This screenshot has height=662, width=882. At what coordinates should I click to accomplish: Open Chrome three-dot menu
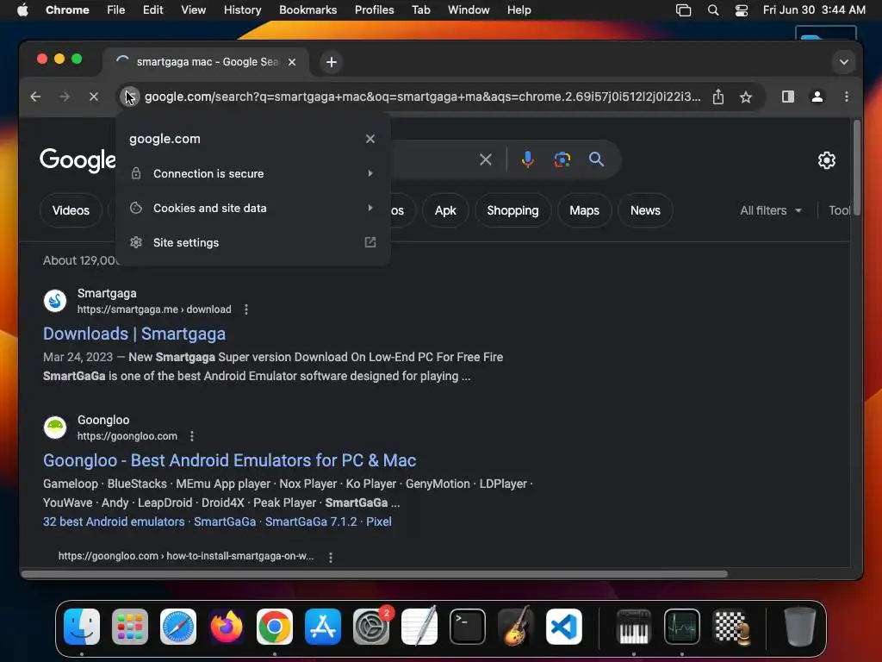pos(847,97)
